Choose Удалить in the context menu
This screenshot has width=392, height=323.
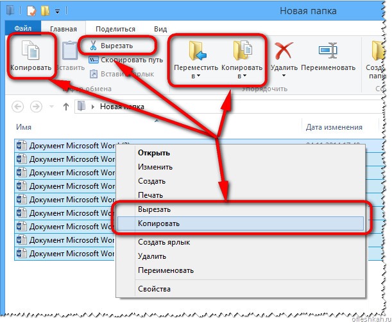[x=240, y=256]
